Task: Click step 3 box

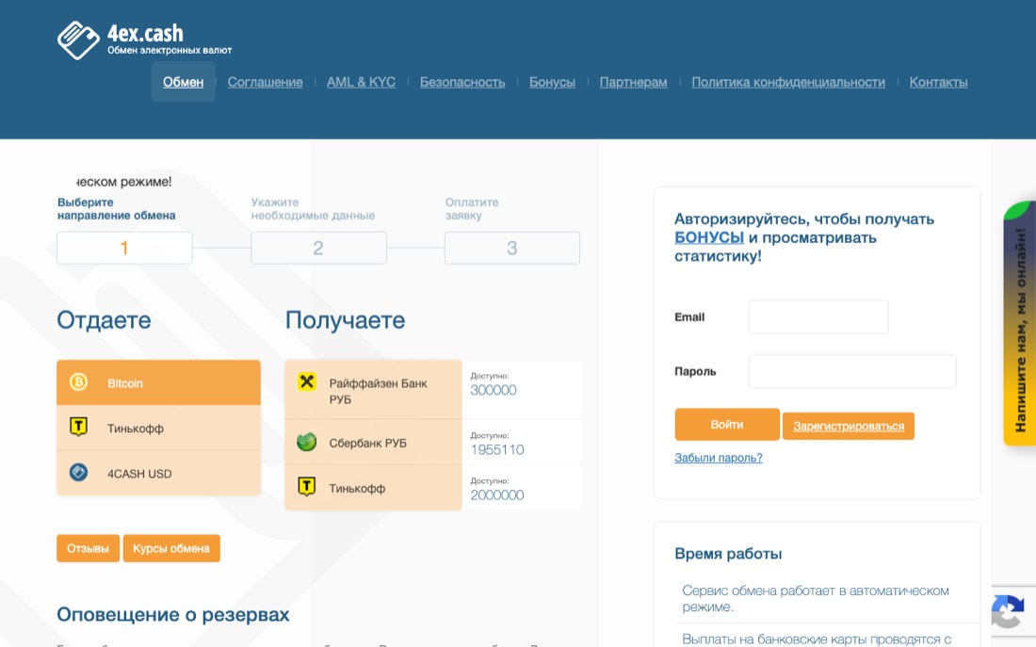Action: [512, 248]
